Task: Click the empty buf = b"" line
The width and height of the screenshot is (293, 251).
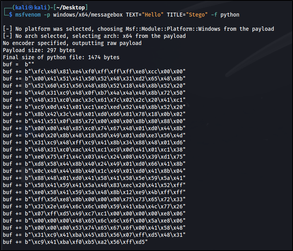Action: point(19,64)
